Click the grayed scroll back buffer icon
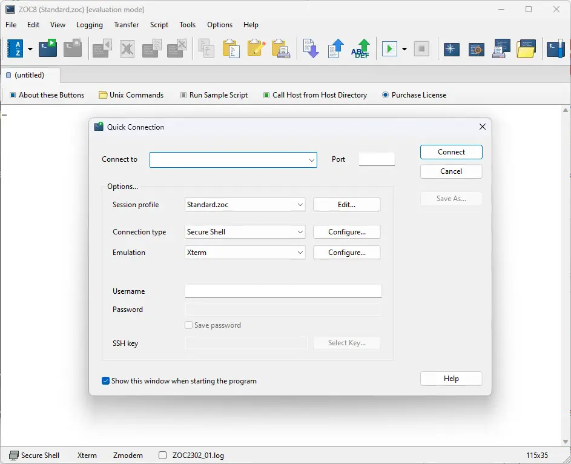Image resolution: width=571 pixels, height=464 pixels. coord(102,48)
